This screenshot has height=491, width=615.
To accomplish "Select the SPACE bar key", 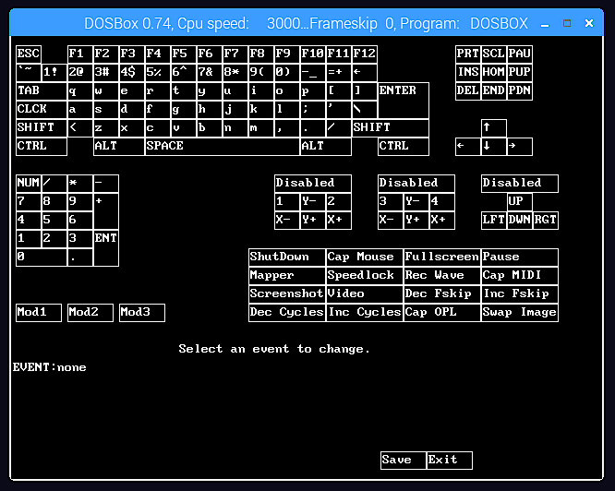I will (223, 147).
